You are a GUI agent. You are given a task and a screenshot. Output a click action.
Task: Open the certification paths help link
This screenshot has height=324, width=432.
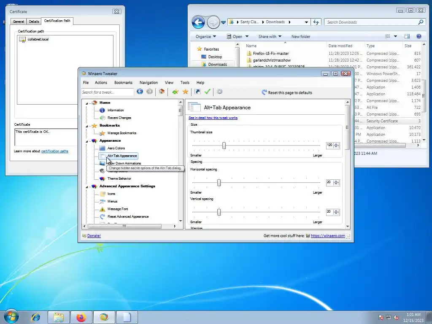[54, 151]
